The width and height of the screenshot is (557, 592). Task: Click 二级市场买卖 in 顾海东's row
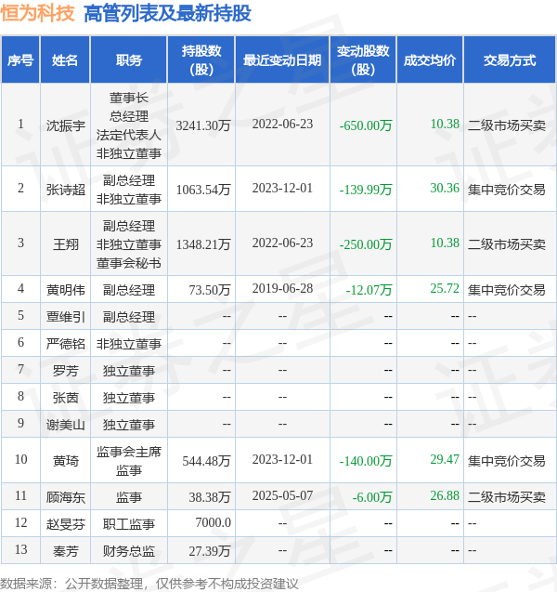(x=507, y=497)
